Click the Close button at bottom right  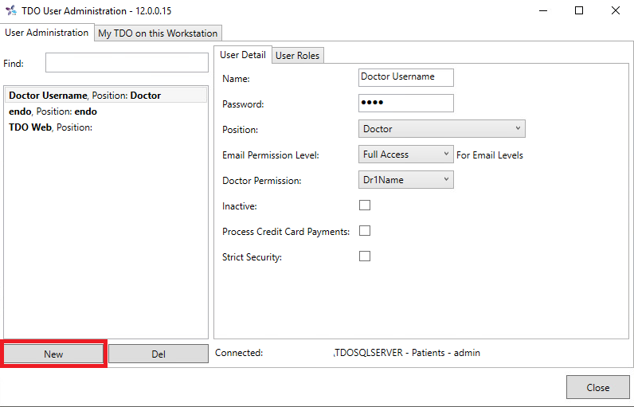coord(597,388)
